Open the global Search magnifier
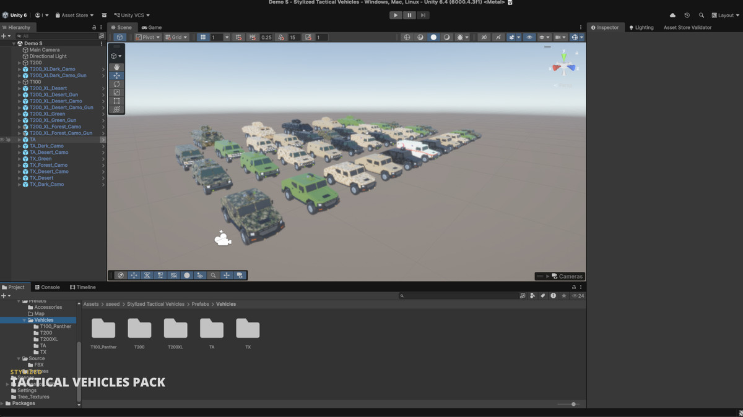Image resolution: width=743 pixels, height=417 pixels. 702,15
